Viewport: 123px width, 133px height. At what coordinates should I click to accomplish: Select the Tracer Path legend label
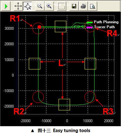pos(104,27)
